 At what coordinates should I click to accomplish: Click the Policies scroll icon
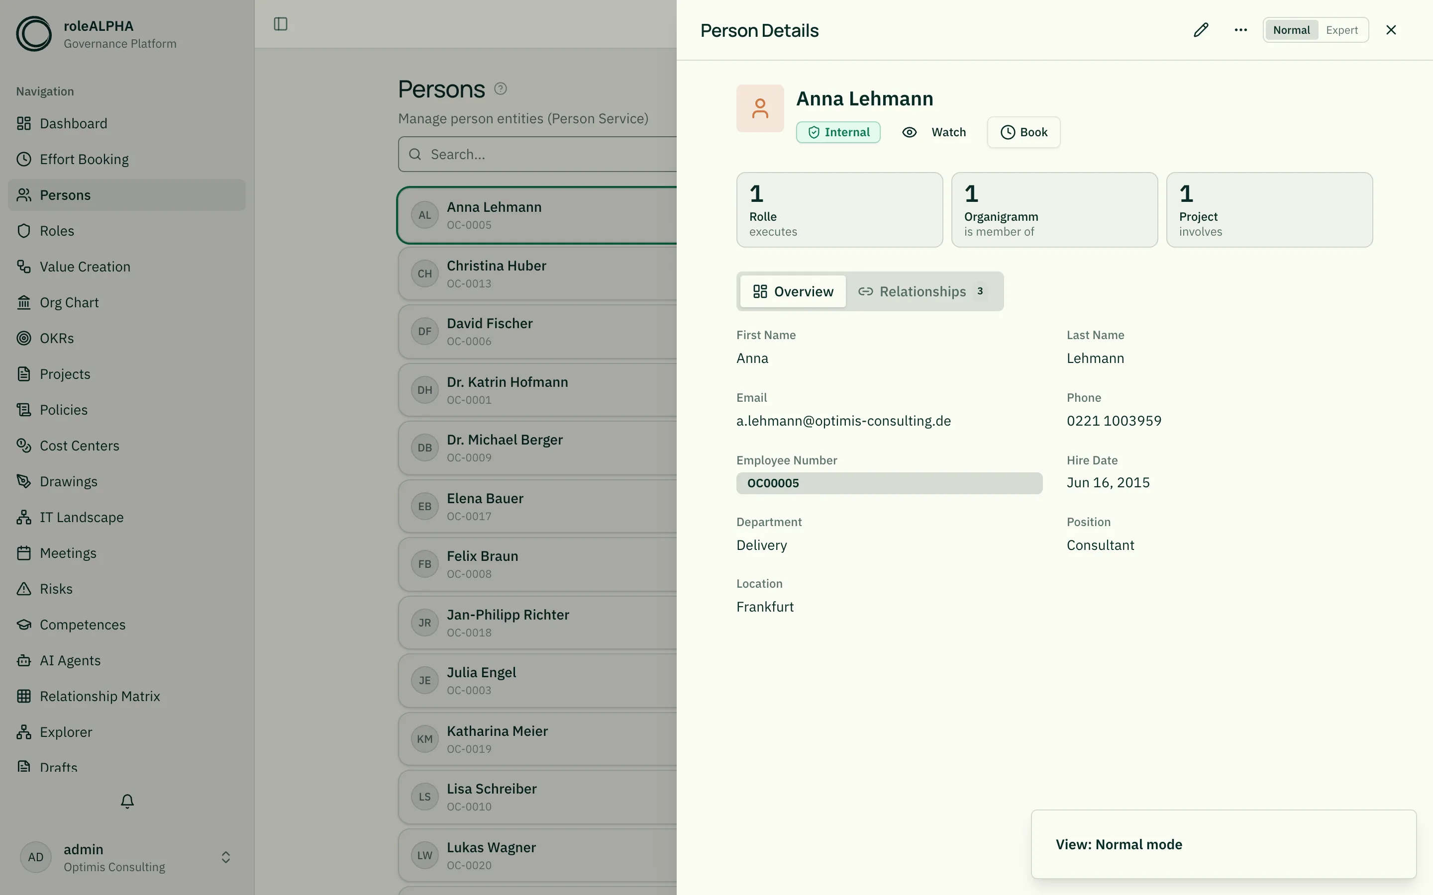(x=24, y=410)
